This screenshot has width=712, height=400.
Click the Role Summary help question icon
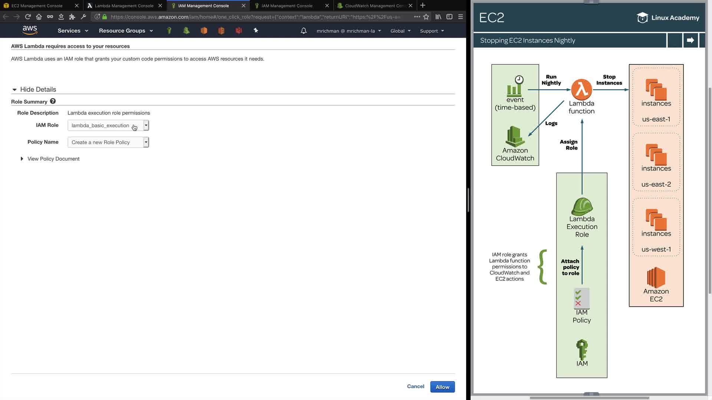point(53,101)
